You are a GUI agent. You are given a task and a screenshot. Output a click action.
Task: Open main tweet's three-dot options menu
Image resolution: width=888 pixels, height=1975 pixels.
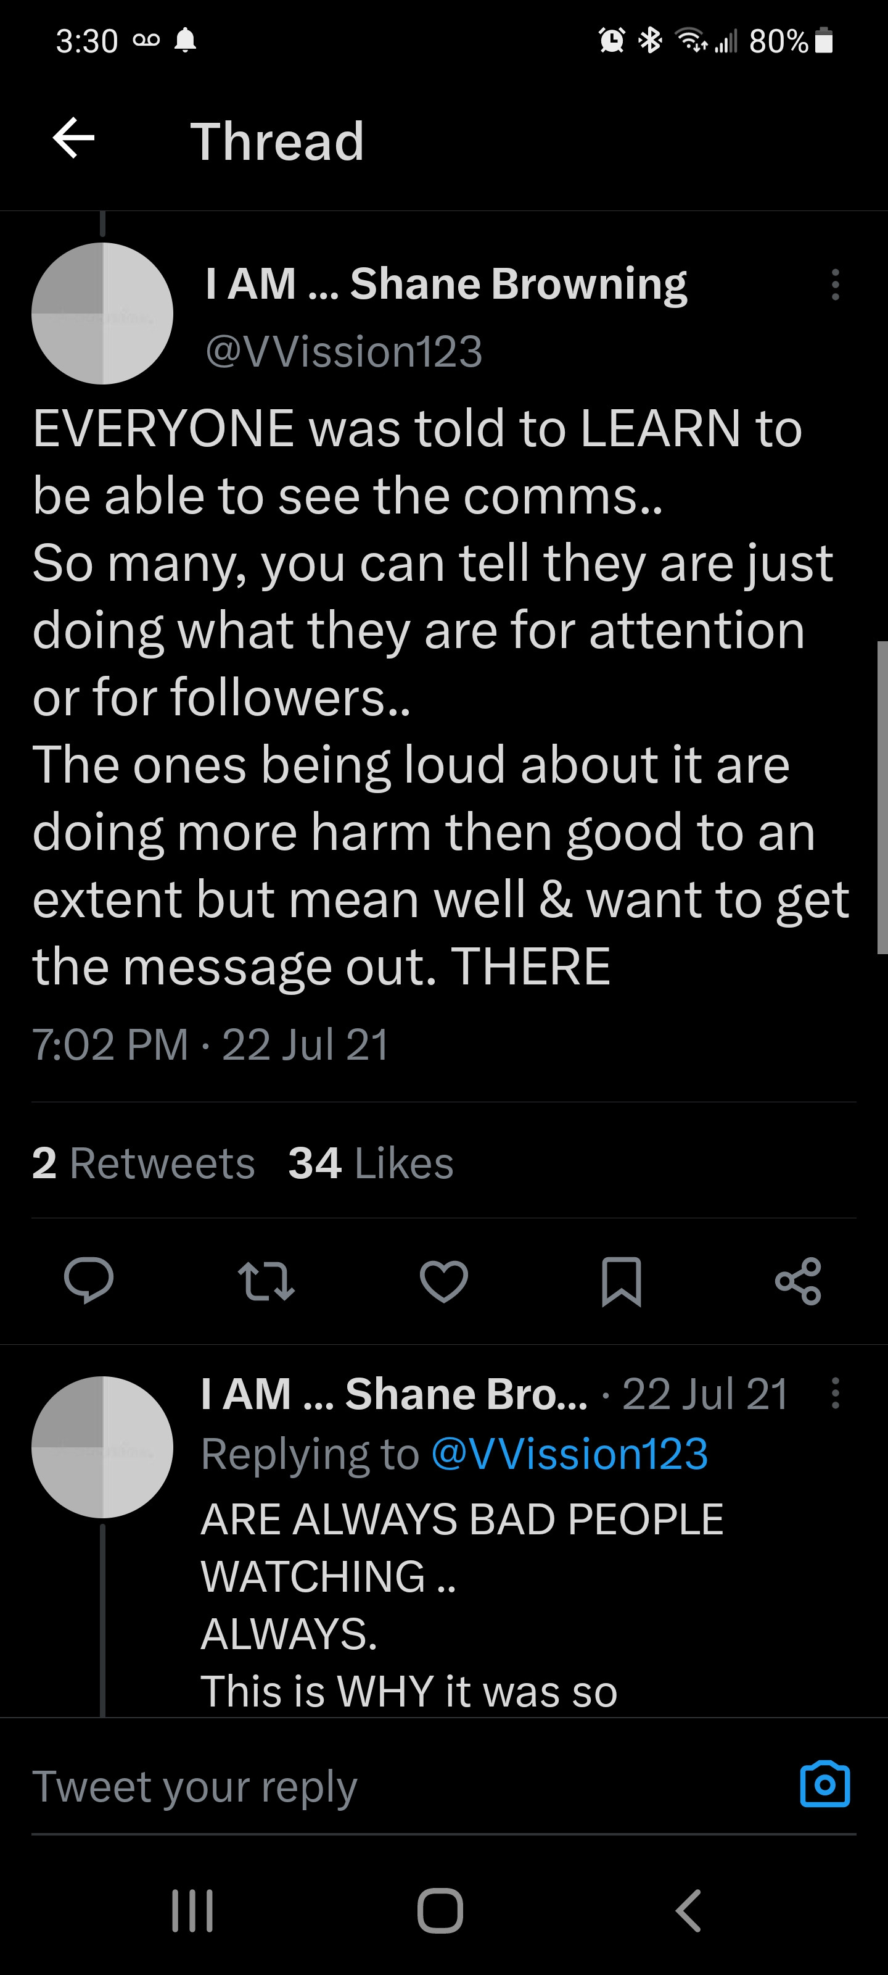point(835,285)
